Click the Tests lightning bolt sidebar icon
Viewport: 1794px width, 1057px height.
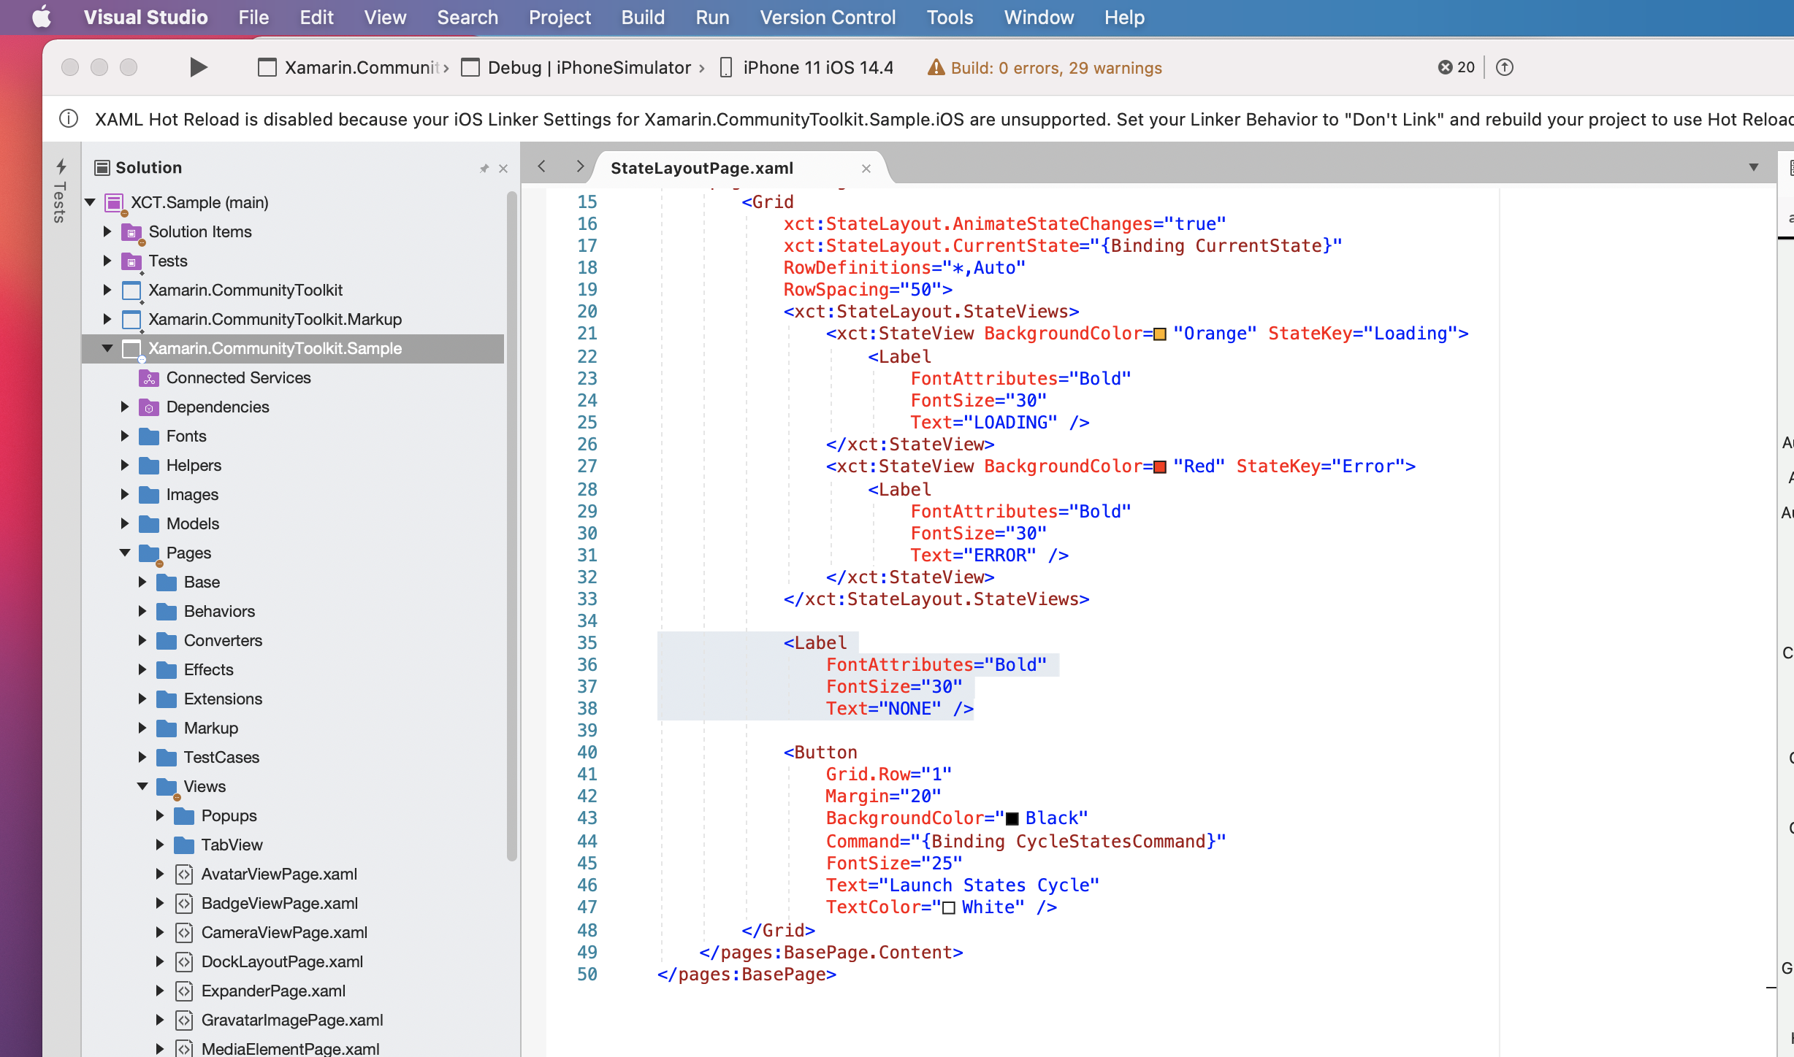(x=61, y=167)
